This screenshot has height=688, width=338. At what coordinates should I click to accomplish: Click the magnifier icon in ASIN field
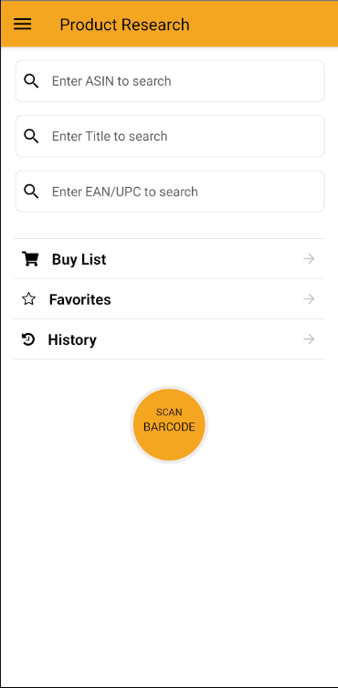coord(31,81)
